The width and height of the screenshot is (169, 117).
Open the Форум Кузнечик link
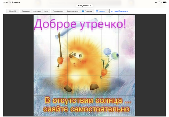(x=119, y=11)
